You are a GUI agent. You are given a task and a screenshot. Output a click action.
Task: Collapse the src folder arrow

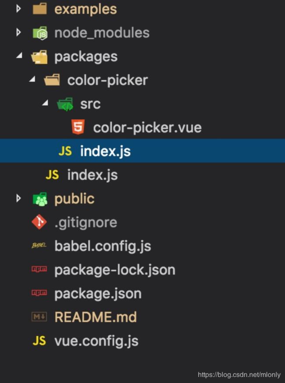point(45,103)
